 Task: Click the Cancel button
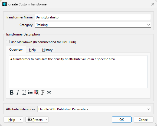click(x=143, y=119)
